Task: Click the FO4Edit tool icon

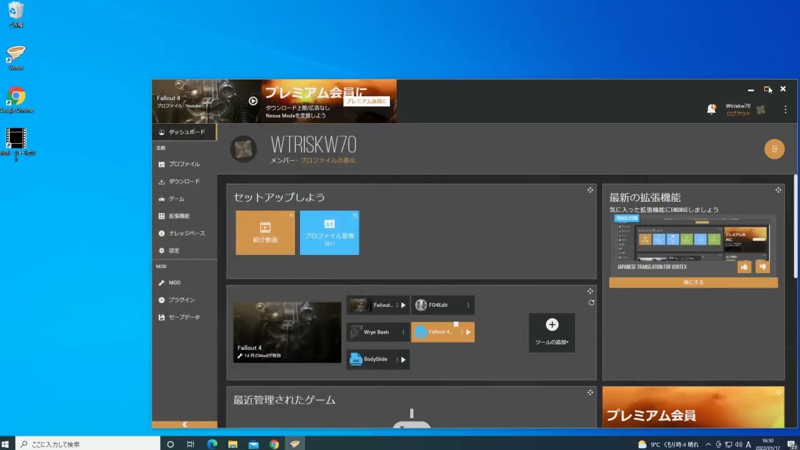Action: click(421, 305)
